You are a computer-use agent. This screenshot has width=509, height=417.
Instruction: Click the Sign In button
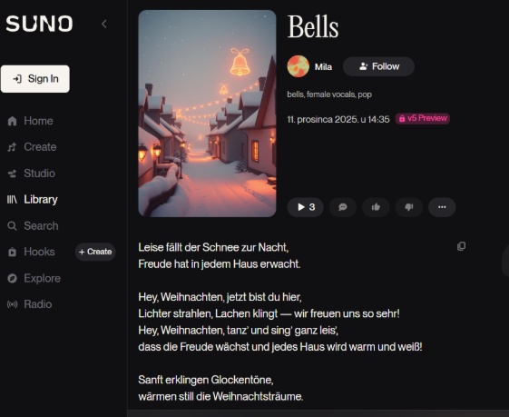[35, 79]
